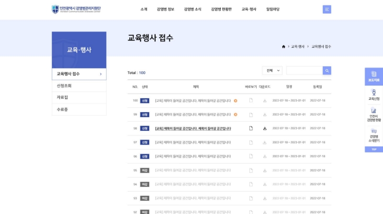Image resolution: width=383 pixels, height=214 pixels.
Task: Download attachment for row 97
Action: tap(265, 142)
